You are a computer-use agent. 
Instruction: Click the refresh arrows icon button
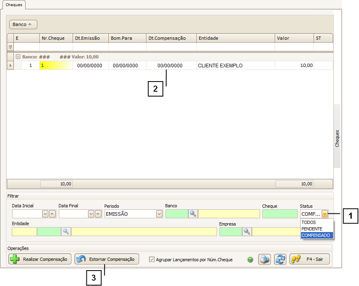(280, 259)
